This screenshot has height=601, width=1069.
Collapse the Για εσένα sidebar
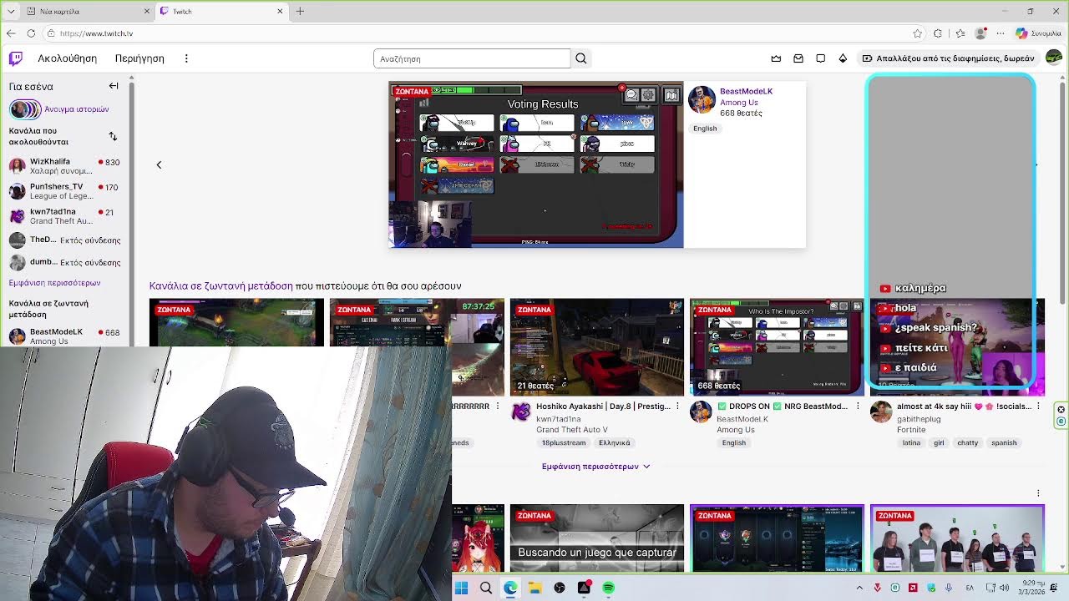114,86
